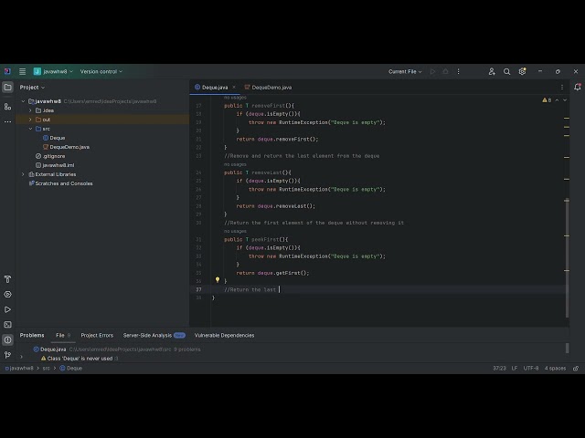
Task: Open the Build tool window icon
Action: coord(7,279)
